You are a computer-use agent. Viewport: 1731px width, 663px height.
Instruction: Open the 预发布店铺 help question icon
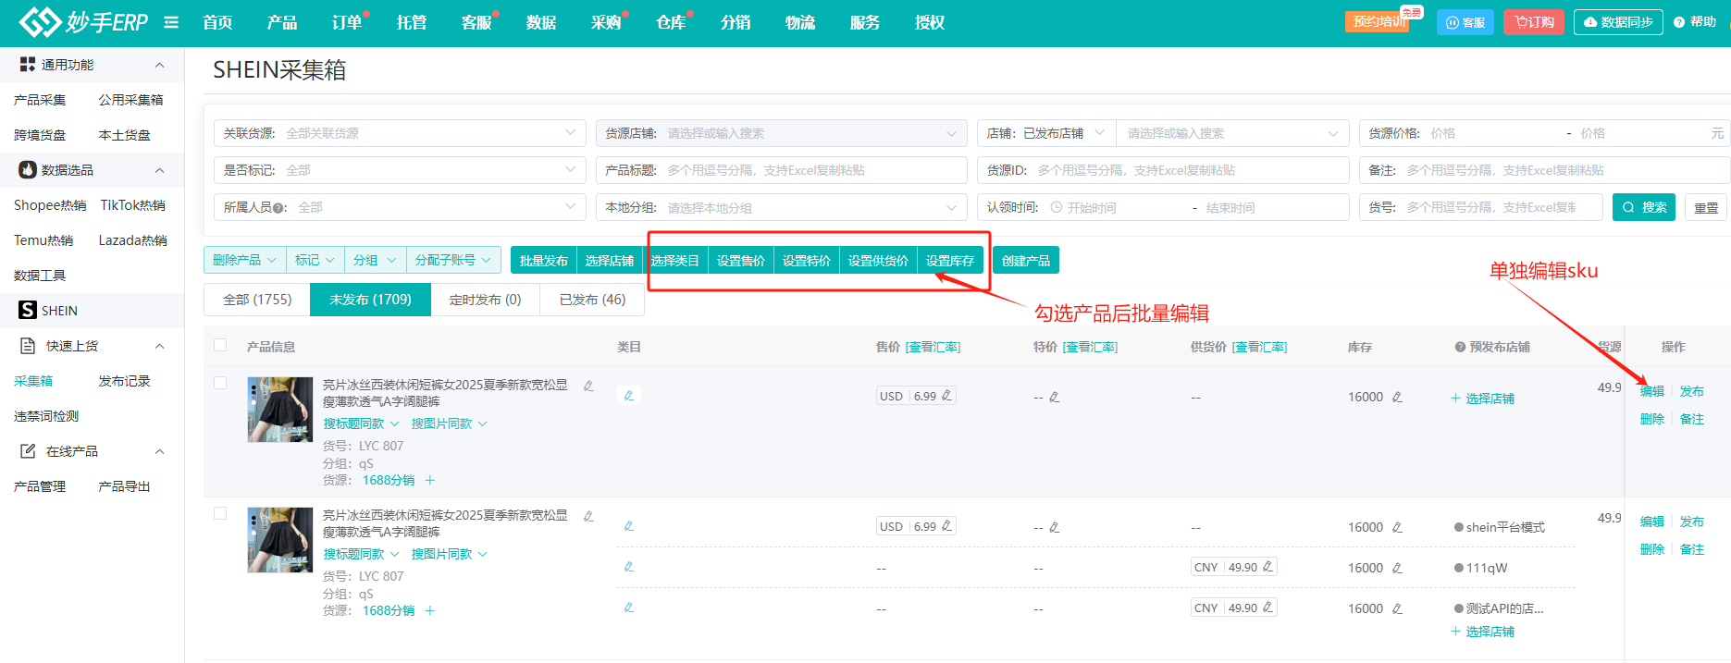(x=1460, y=347)
